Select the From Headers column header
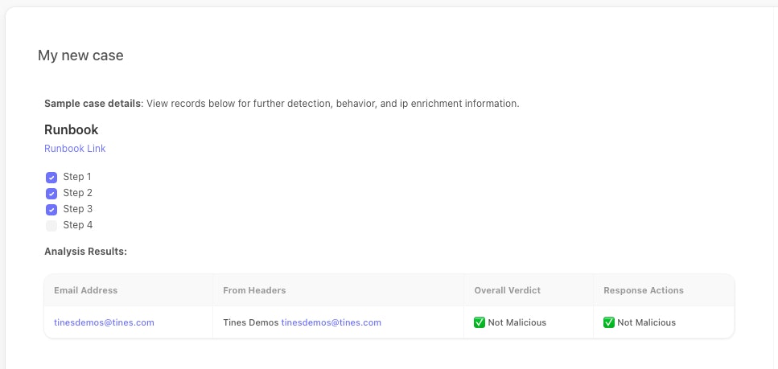This screenshot has width=778, height=369. click(254, 290)
